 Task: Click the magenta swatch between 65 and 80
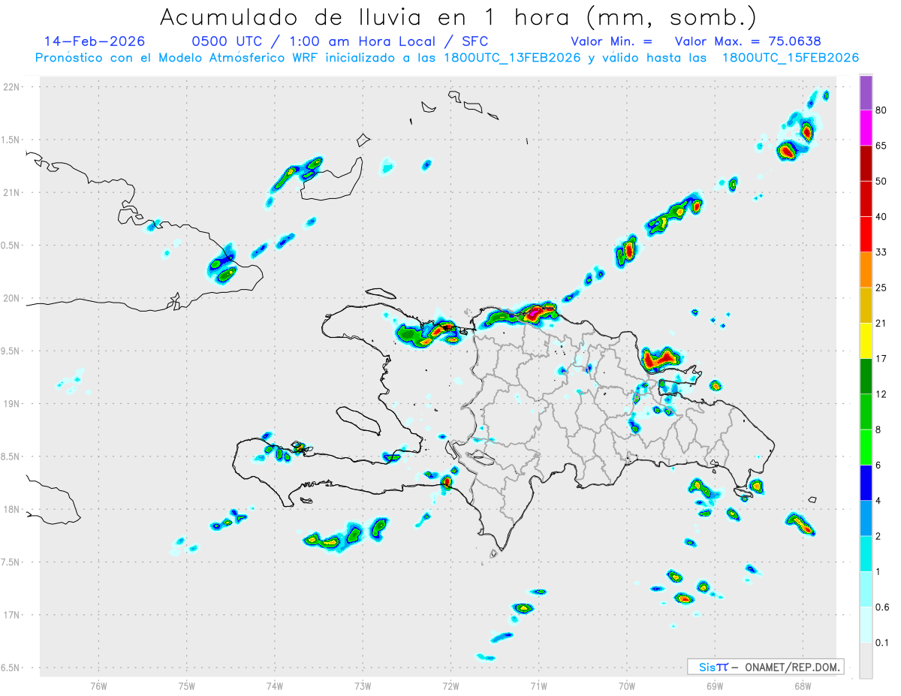click(866, 128)
